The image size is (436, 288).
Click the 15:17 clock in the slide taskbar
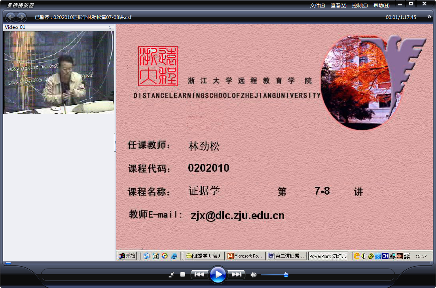(421, 256)
